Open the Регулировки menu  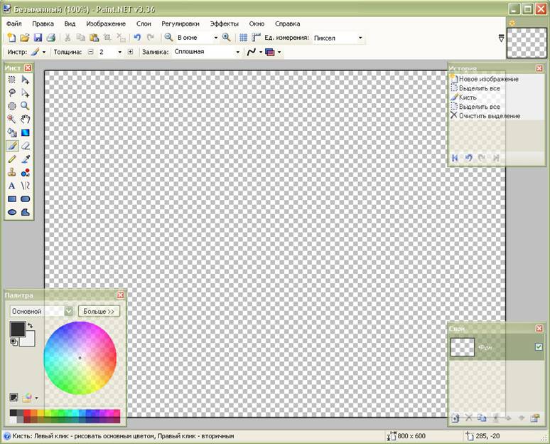click(180, 23)
